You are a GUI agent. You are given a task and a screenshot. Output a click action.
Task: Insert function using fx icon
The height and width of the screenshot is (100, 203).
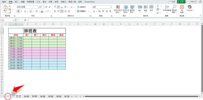pyautogui.click(x=25, y=20)
